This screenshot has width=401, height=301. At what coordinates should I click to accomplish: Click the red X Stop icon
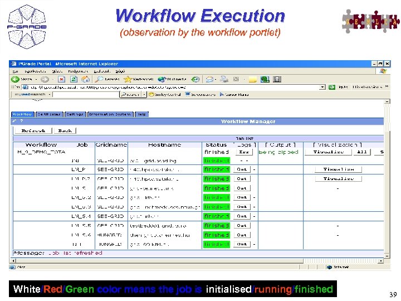[61, 79]
